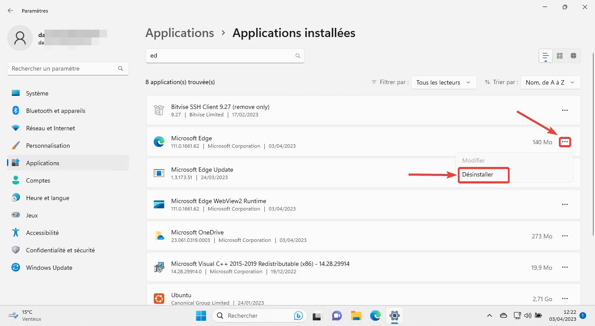Click the Microsoft OneDrive app icon
Viewport: 595px width, 326px height.
click(159, 236)
